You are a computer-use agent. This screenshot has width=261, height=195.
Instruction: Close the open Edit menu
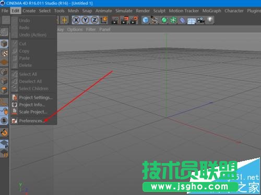[15, 11]
